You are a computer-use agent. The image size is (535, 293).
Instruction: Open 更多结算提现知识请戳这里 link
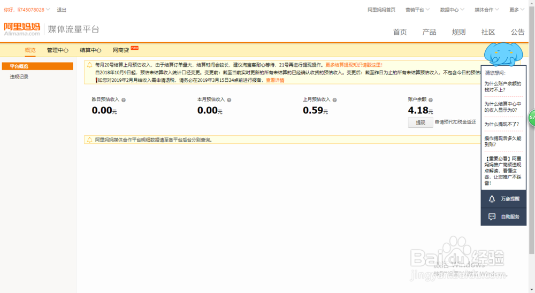pyautogui.click(x=354, y=65)
